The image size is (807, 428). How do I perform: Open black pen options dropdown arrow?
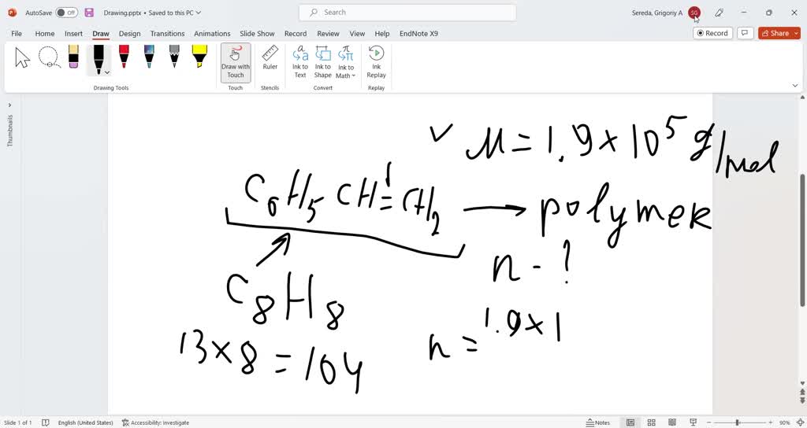pyautogui.click(x=107, y=72)
